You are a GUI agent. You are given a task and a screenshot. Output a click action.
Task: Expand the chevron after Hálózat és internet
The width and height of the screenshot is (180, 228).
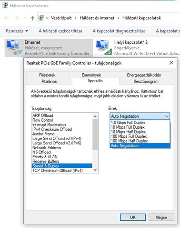pyautogui.click(x=118, y=18)
